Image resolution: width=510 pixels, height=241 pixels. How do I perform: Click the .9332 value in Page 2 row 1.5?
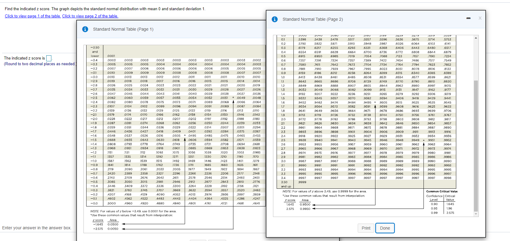(x=302, y=98)
